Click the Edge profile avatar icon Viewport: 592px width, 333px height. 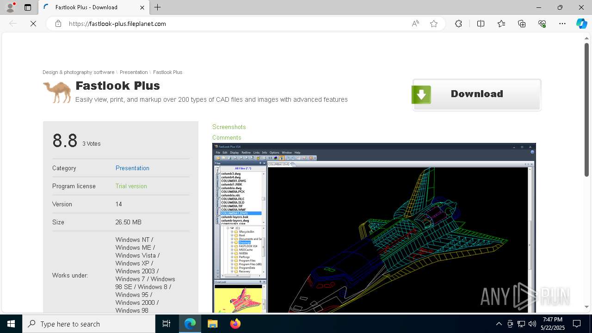10,7
